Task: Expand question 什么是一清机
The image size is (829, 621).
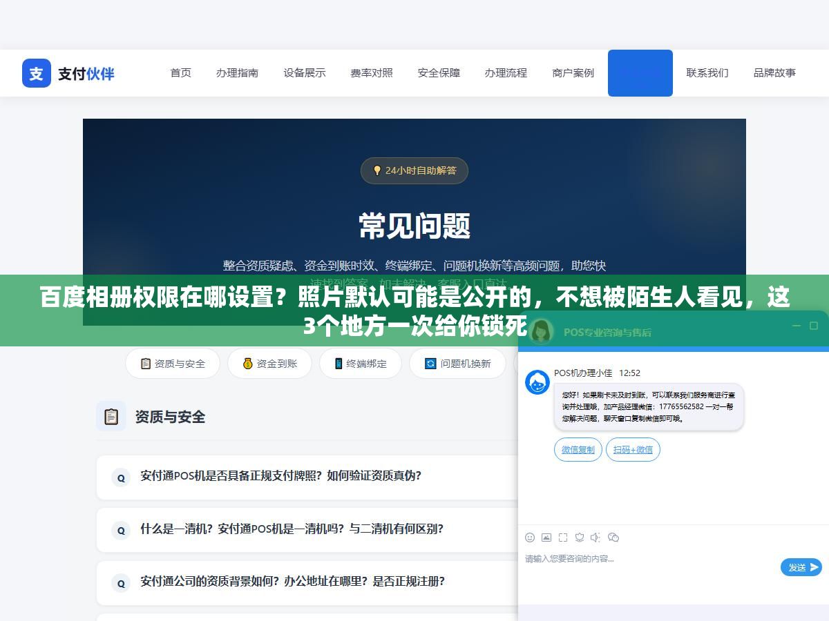Action: (x=307, y=530)
